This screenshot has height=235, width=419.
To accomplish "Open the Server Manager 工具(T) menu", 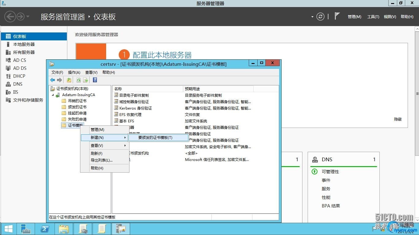I will 373,17.
